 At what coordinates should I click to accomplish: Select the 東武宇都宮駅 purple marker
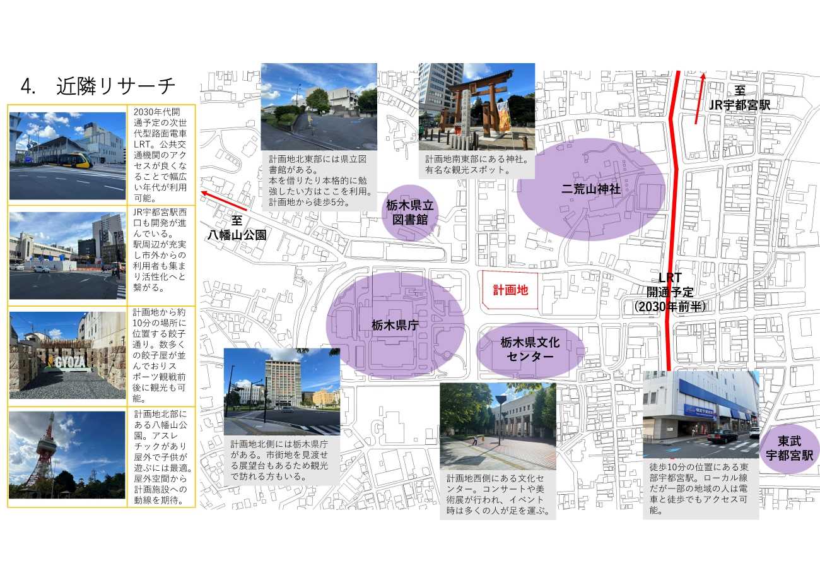pyautogui.click(x=788, y=449)
